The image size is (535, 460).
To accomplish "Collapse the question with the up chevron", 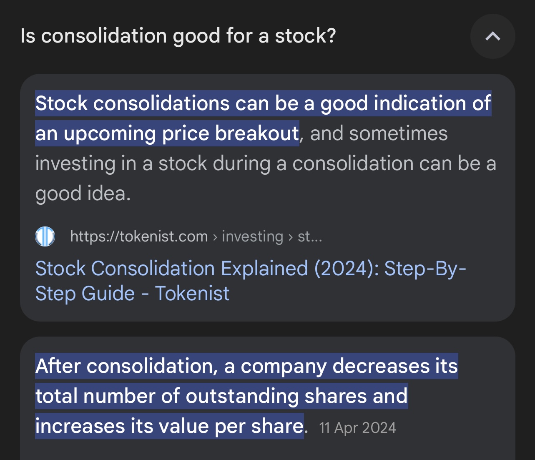I will 492,36.
